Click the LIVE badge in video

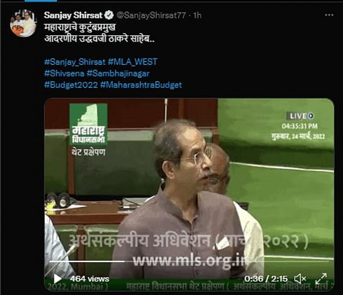click(x=300, y=116)
